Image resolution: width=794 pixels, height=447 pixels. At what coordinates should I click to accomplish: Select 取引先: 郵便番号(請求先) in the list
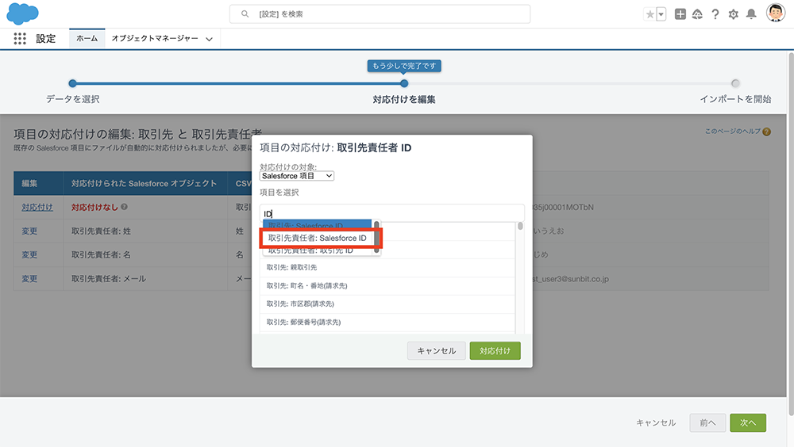pyautogui.click(x=387, y=322)
